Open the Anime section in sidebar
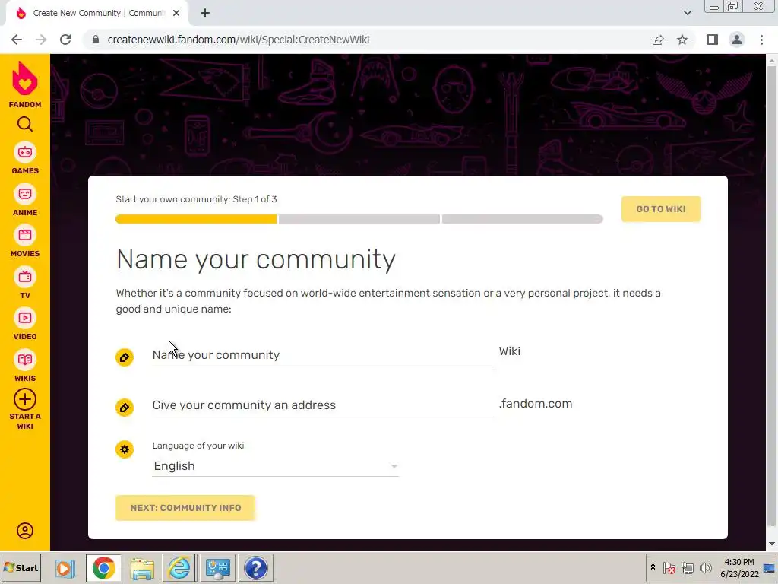This screenshot has height=584, width=778. (x=25, y=200)
